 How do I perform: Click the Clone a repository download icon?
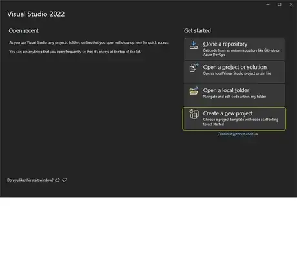(194, 45)
